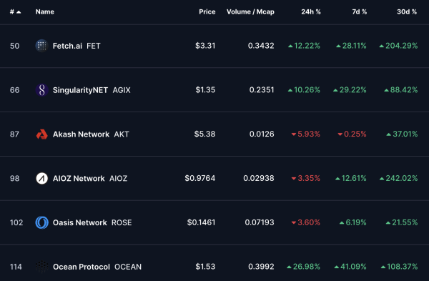Open the SingularityNET AGIX coin page

(x=92, y=90)
